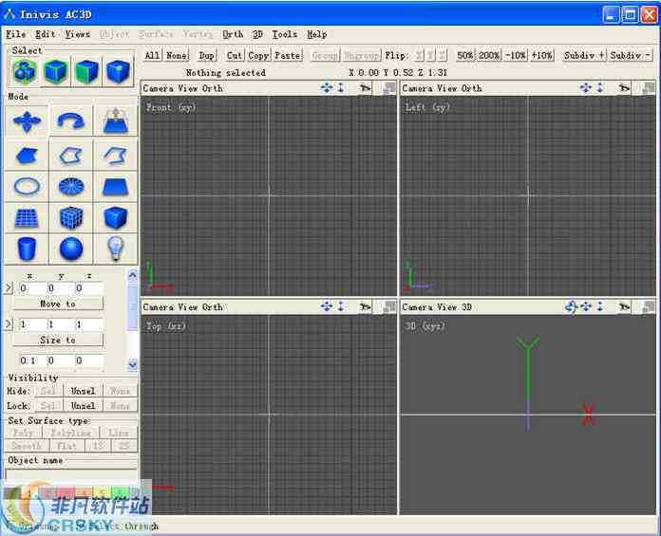The image size is (661, 536).
Task: Click zoom arrows icon in Front view header
Action: click(341, 87)
